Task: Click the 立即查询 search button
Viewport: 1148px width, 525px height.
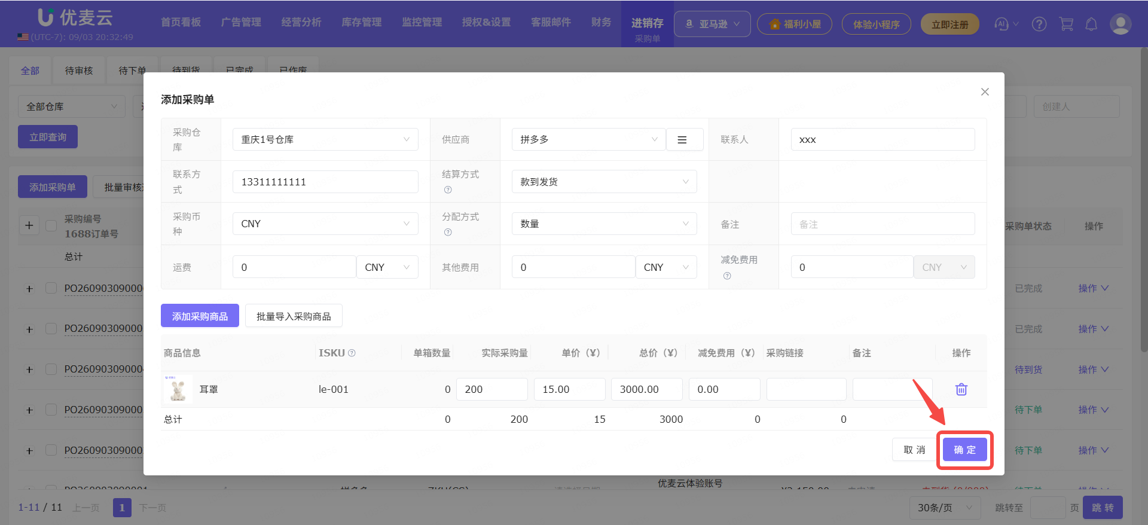Action: pos(48,137)
